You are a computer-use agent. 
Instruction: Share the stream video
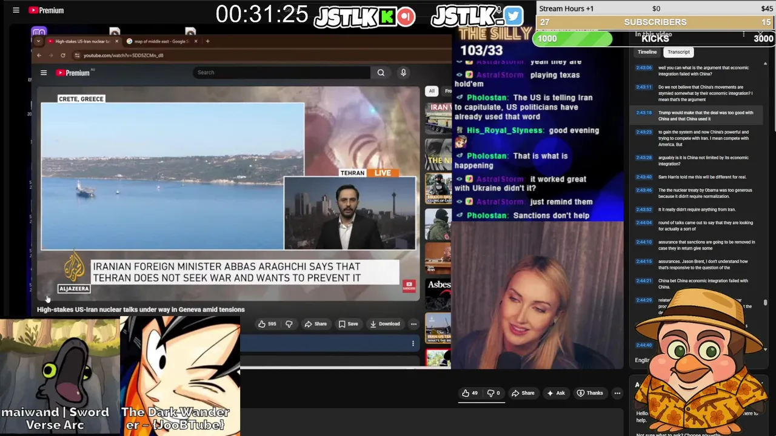(523, 393)
